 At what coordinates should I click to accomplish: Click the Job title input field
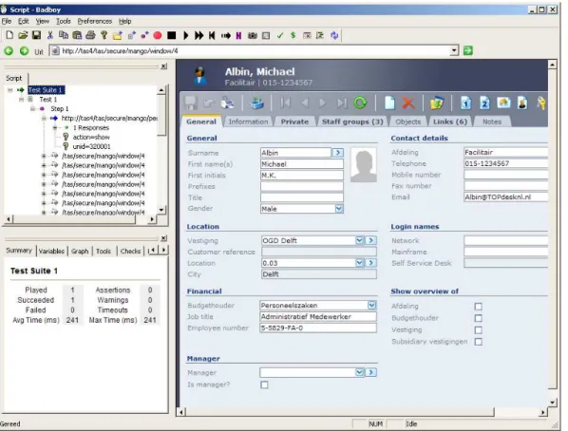click(318, 317)
